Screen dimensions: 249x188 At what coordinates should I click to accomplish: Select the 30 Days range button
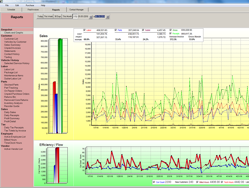click(x=58, y=16)
